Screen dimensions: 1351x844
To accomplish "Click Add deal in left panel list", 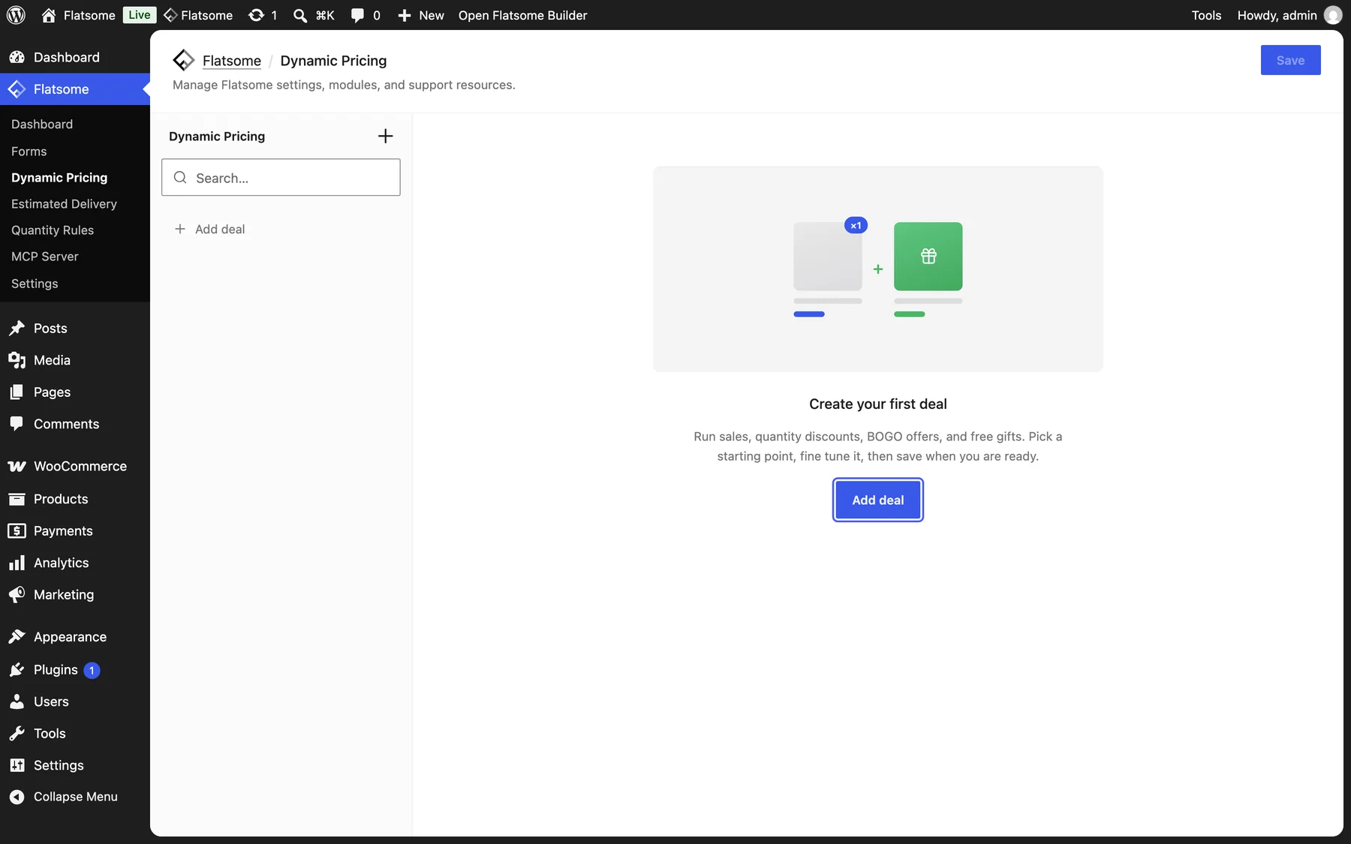I will [x=209, y=229].
